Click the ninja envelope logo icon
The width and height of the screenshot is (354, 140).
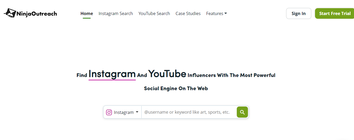pos(10,13)
